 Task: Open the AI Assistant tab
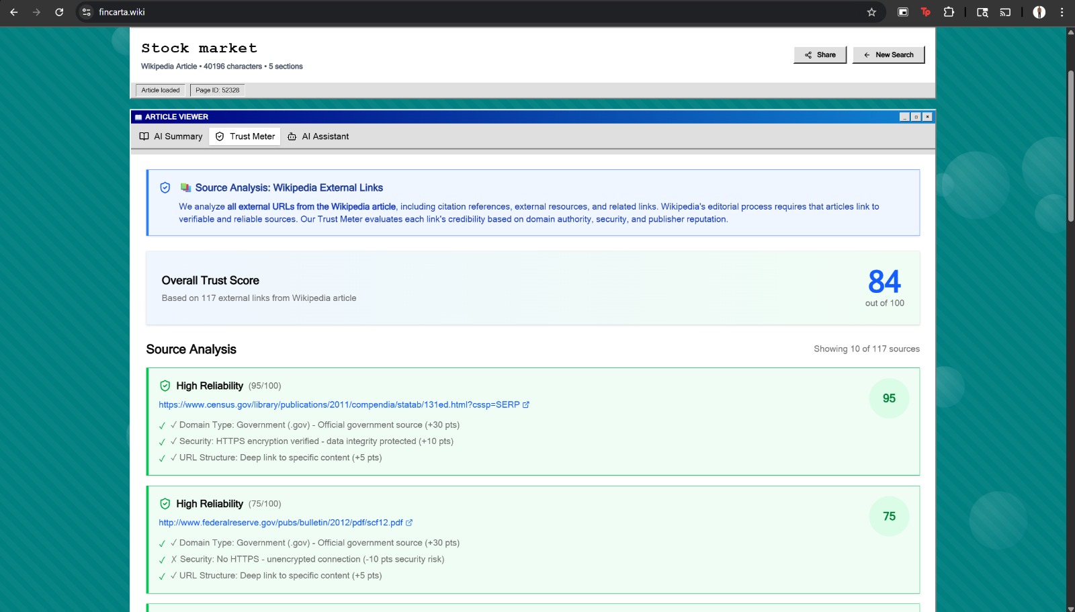(x=318, y=136)
